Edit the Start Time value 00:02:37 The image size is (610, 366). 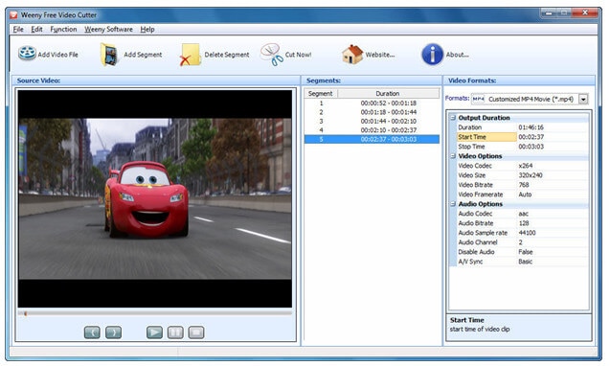tap(531, 137)
